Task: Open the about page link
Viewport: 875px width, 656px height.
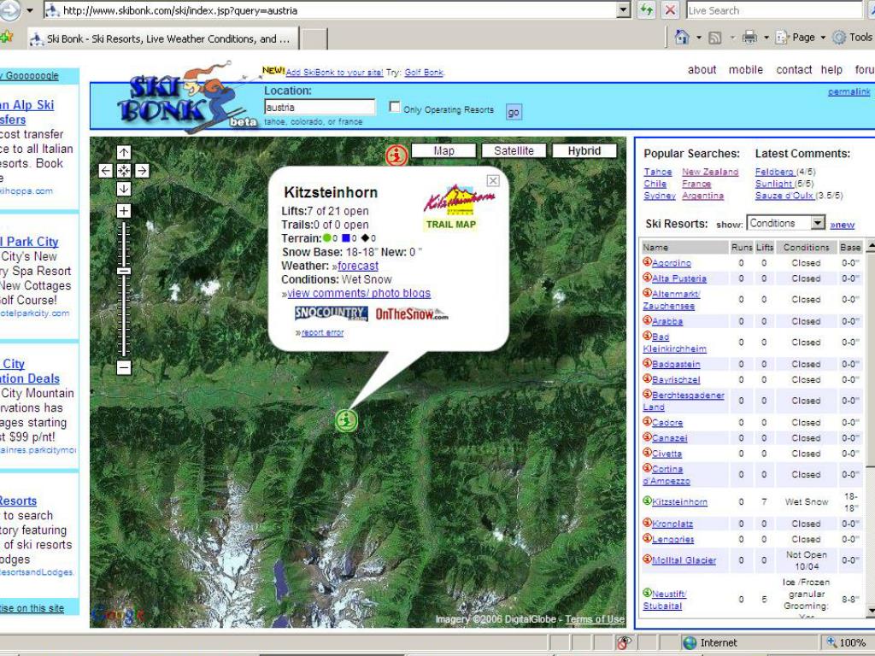Action: coord(702,70)
